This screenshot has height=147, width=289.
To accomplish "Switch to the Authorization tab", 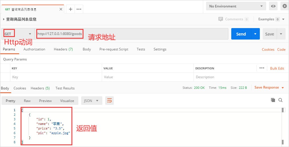I will pos(34,49).
